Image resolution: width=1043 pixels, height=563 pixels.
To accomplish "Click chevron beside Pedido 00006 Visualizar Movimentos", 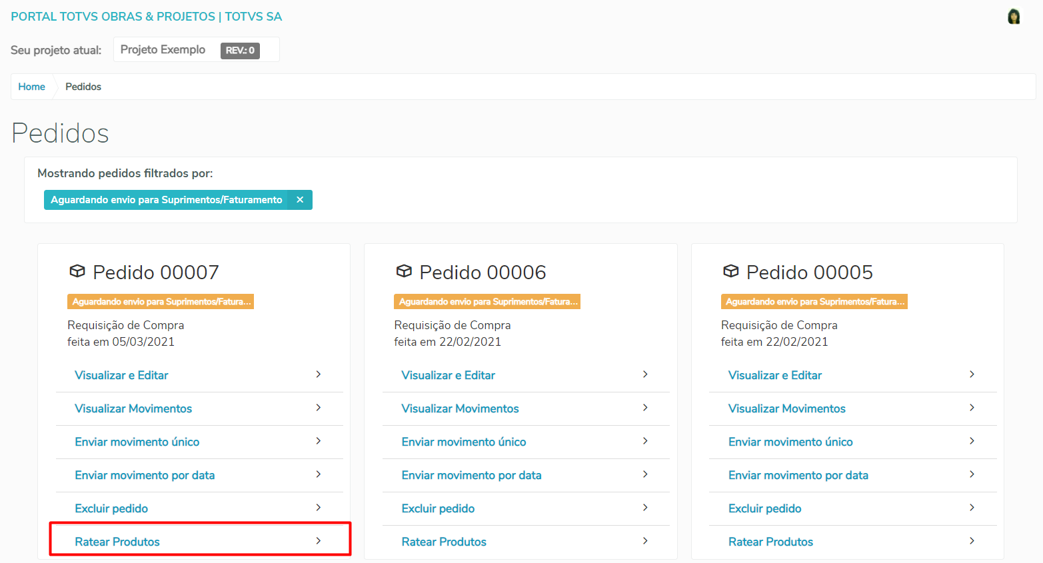I will [645, 408].
